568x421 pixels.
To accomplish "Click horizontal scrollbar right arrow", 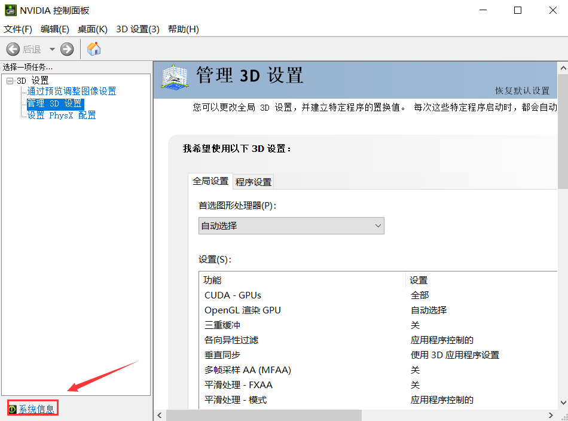I will [551, 415].
